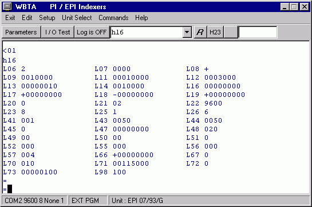312x207 pixels.
Task: Click the terminal cursor at last prompt
Action: coord(10,189)
